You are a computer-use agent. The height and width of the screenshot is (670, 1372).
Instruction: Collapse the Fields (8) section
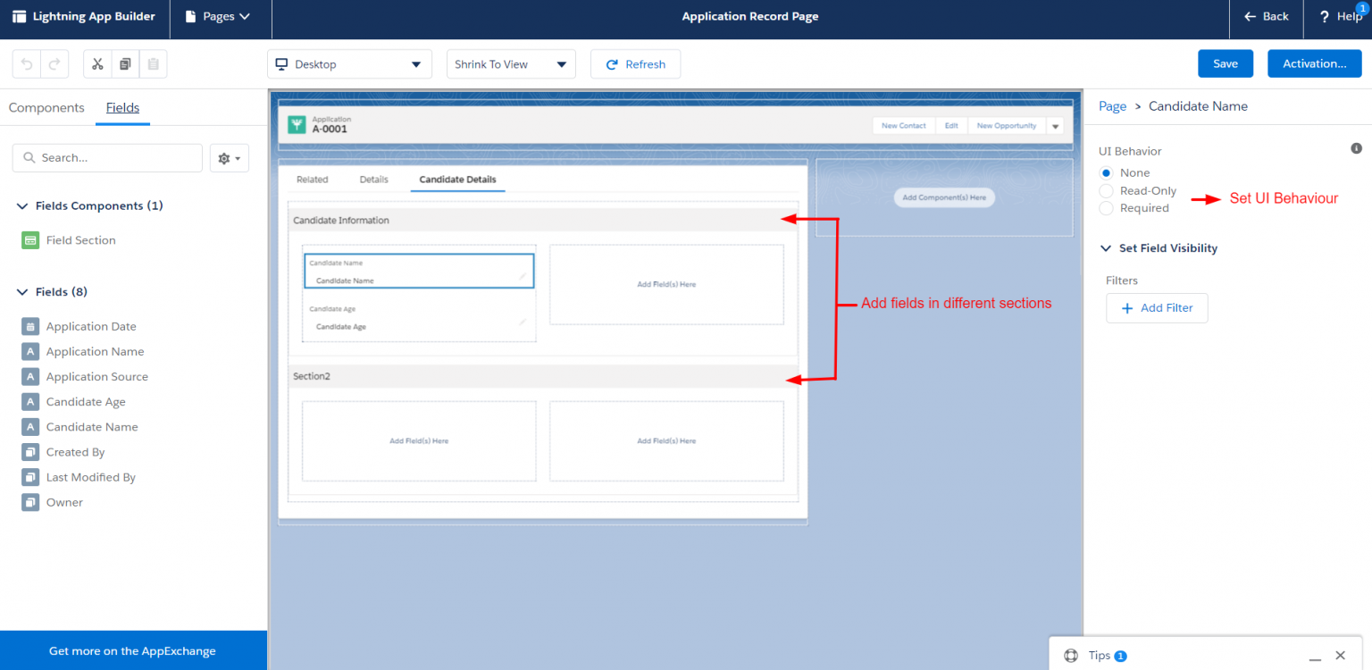pyautogui.click(x=22, y=292)
